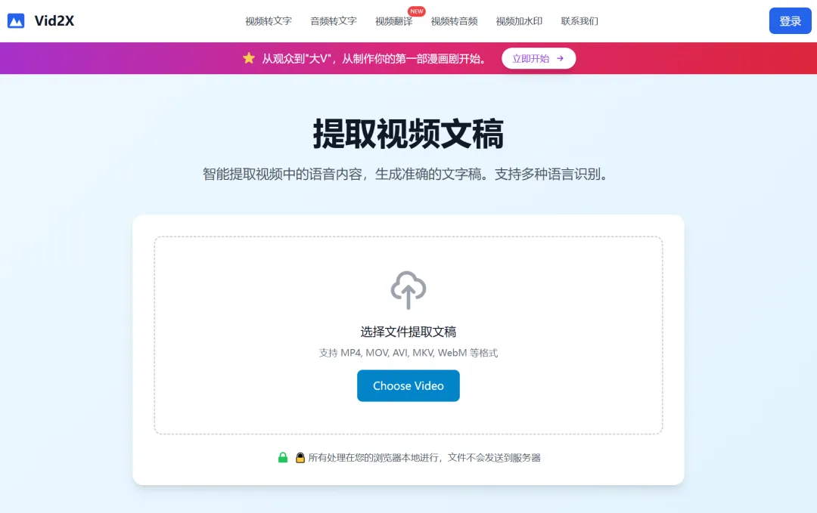Click the 选择文件提取文稿 label
817x513 pixels.
pos(408,332)
